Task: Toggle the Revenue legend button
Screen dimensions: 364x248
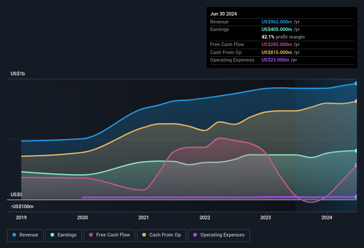Action: point(25,236)
